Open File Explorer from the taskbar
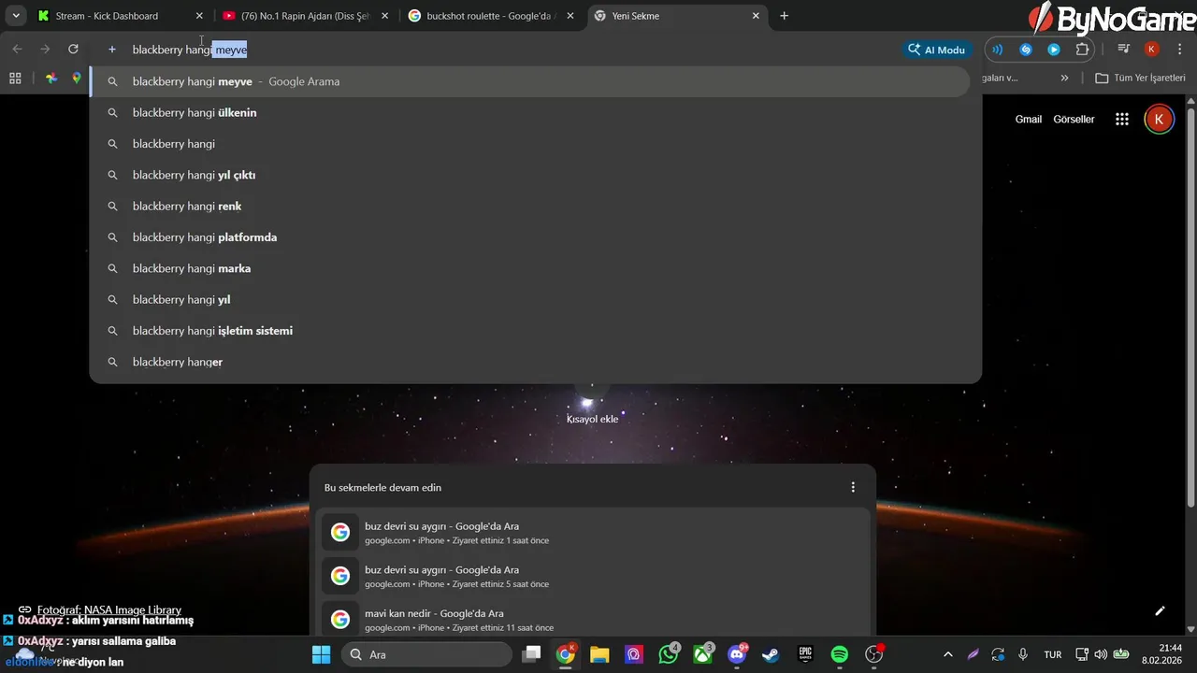The width and height of the screenshot is (1197, 673). [599, 654]
